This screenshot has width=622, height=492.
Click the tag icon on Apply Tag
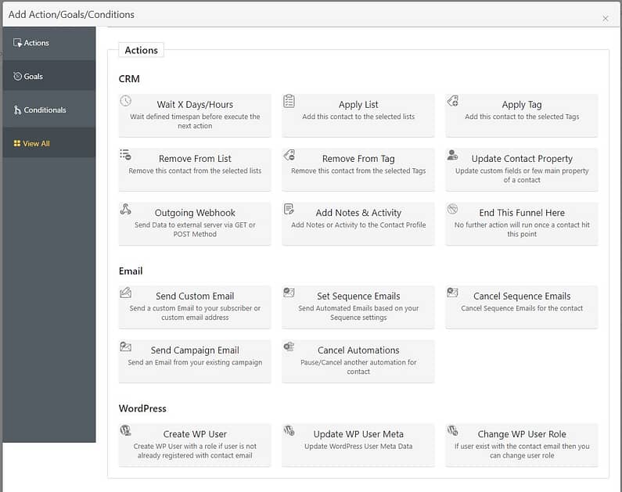click(x=453, y=101)
